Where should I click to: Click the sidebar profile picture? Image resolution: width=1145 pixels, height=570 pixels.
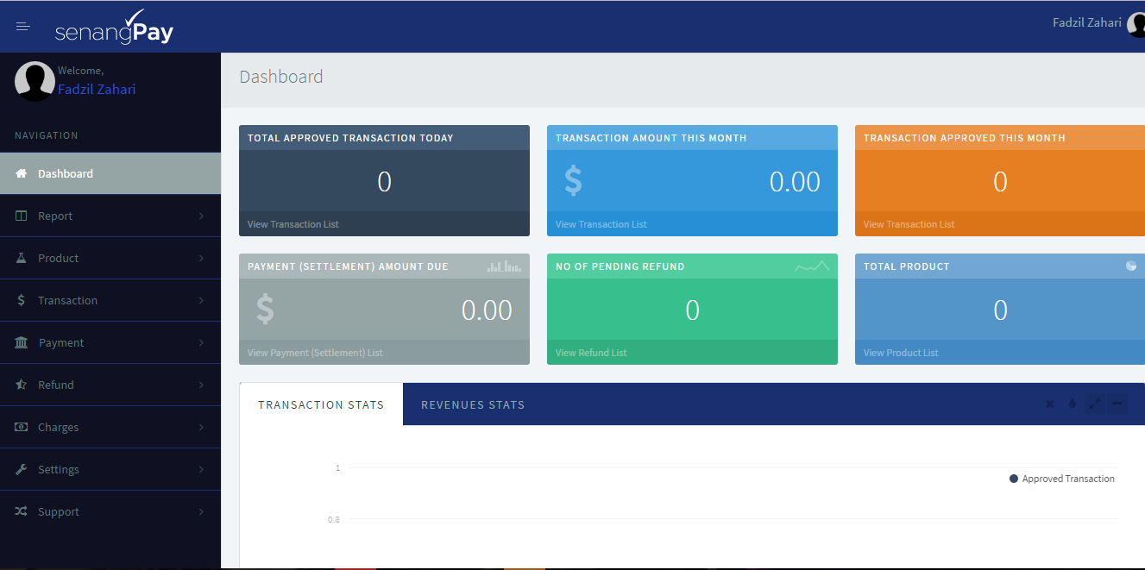35,81
